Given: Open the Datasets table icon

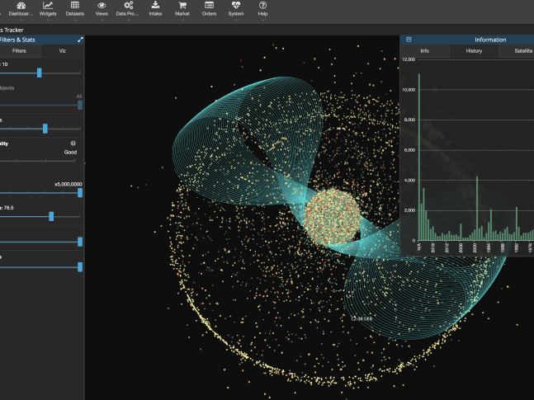Looking at the screenshot, I should click(74, 6).
